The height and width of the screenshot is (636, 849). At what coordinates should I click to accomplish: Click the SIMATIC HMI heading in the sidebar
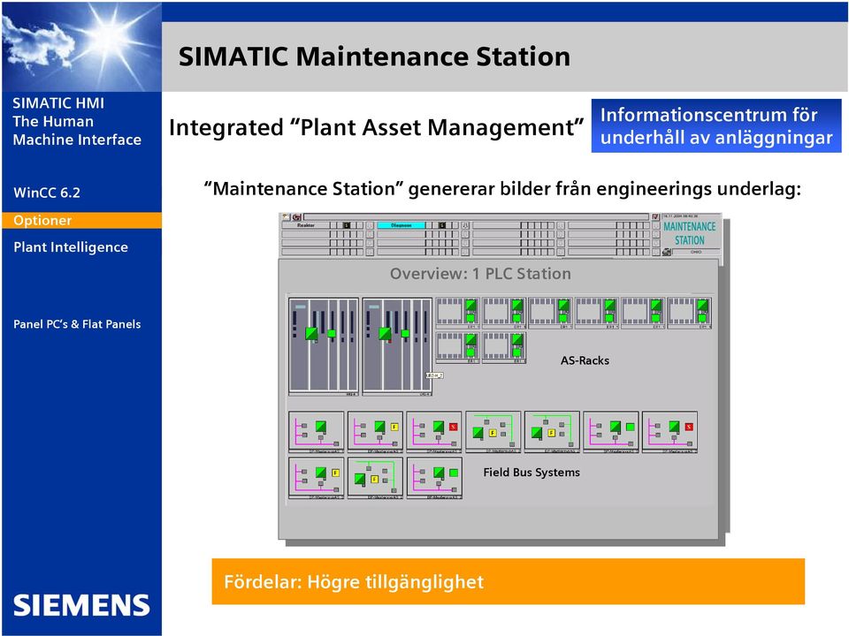click(58, 102)
